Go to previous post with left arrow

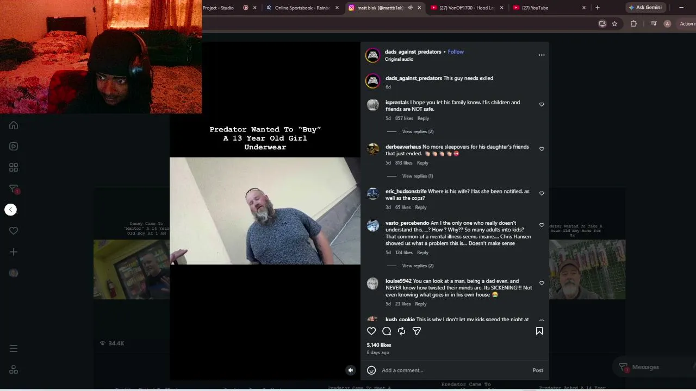coord(11,210)
